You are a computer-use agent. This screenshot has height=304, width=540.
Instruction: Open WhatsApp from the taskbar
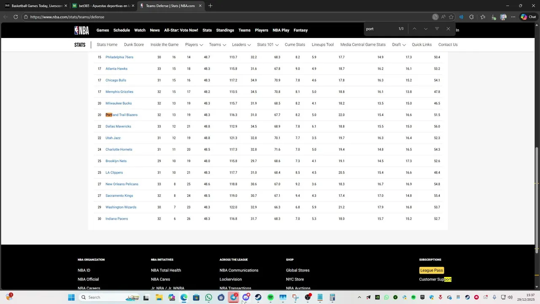[x=208, y=297]
